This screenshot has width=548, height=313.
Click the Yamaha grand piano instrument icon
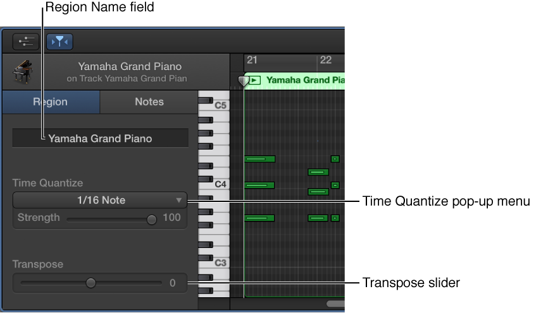point(22,72)
